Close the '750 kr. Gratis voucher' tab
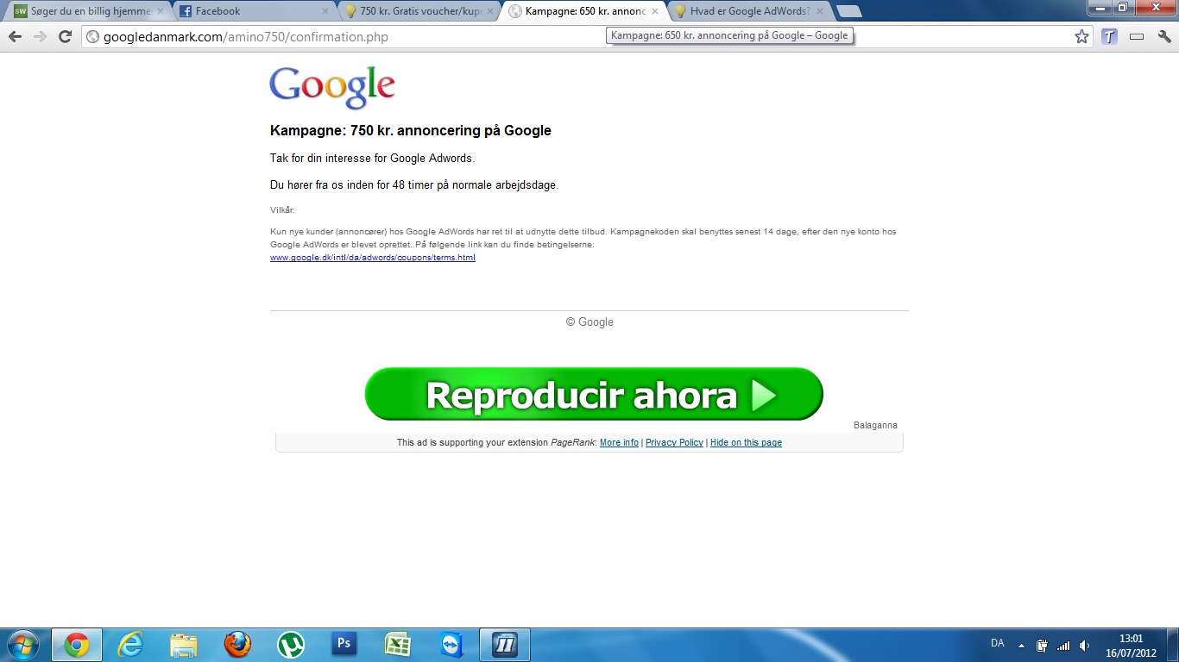Image resolution: width=1179 pixels, height=662 pixels. click(x=490, y=11)
